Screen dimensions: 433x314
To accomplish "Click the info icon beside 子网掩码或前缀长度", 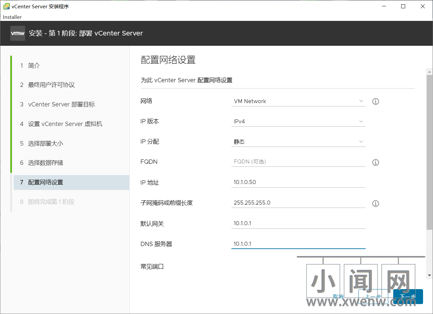I will pos(375,204).
